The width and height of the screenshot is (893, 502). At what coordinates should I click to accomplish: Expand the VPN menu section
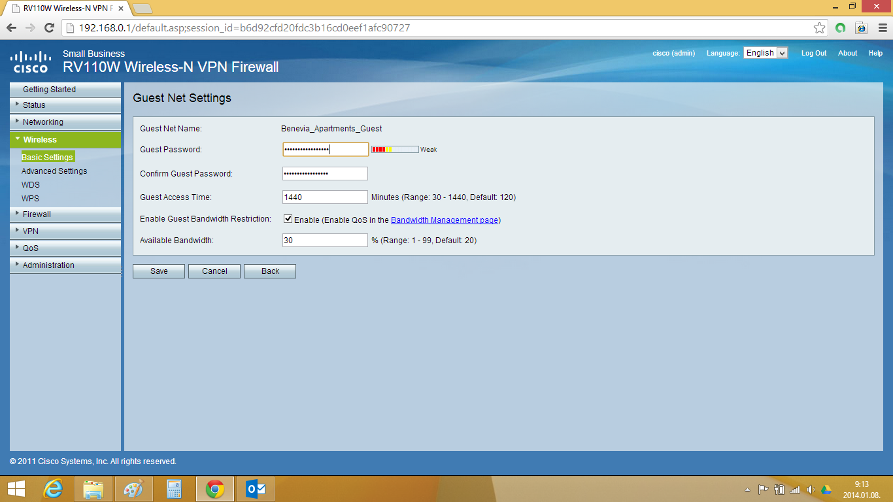point(65,231)
